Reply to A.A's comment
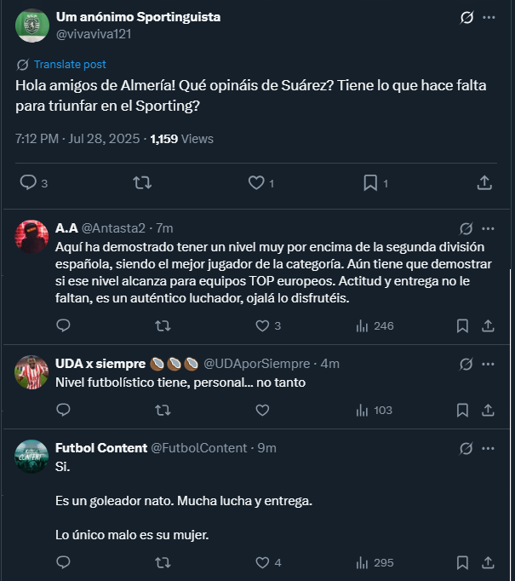Screen dimensions: 515x581 pos(63,325)
